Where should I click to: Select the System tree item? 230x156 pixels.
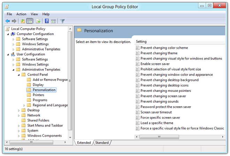(33, 131)
